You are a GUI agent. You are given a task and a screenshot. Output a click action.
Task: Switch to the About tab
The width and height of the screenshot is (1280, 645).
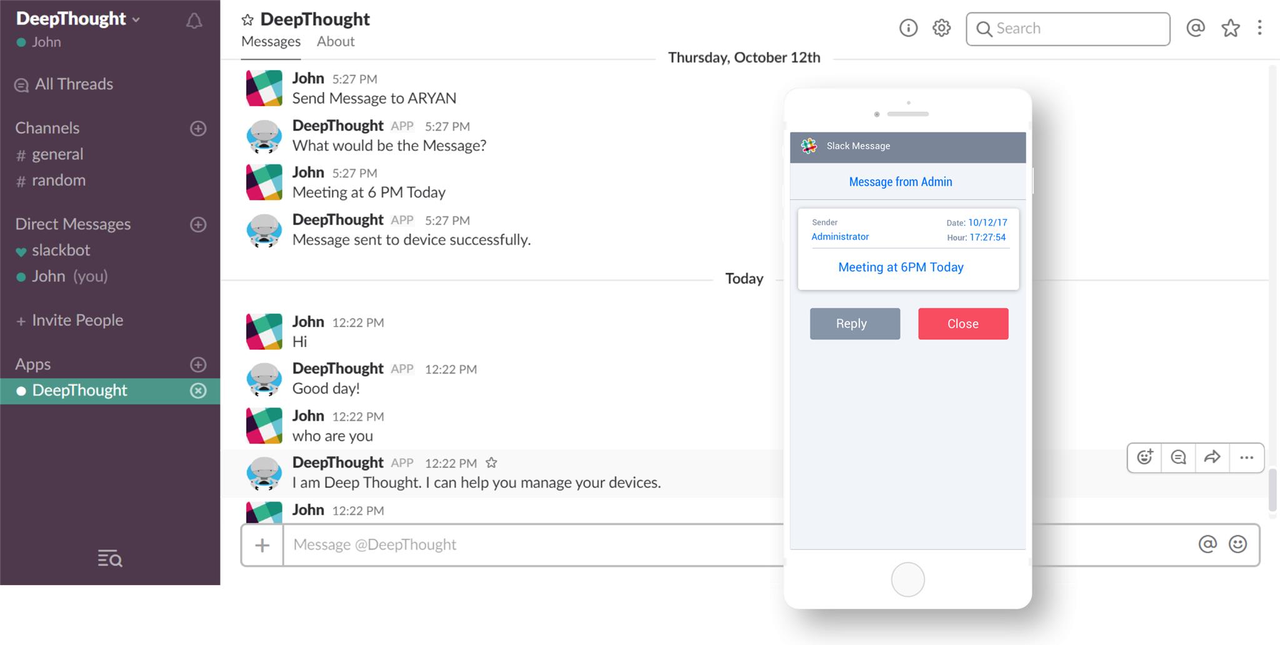336,42
